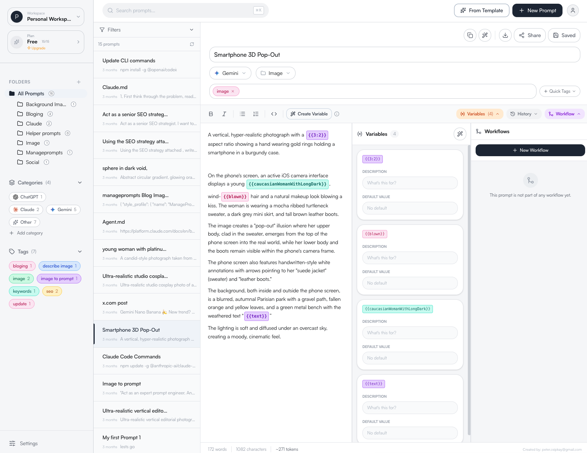Viewport: 587px width, 453px height.
Task: Open the Quick Tags dropdown
Action: click(560, 91)
